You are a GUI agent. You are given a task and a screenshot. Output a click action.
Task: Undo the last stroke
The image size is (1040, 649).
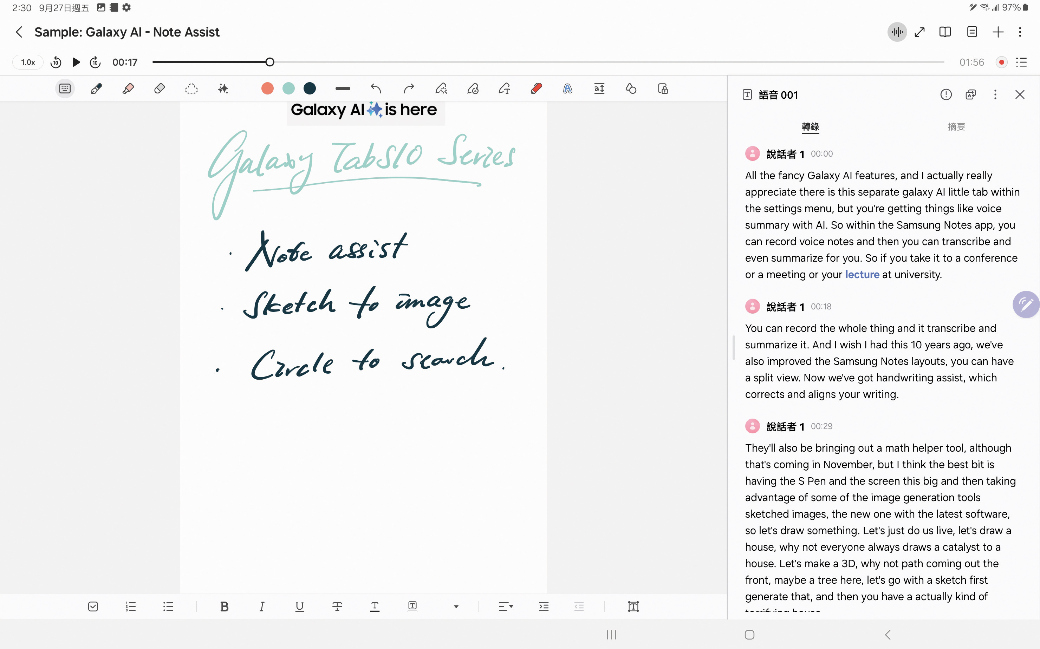[376, 89]
